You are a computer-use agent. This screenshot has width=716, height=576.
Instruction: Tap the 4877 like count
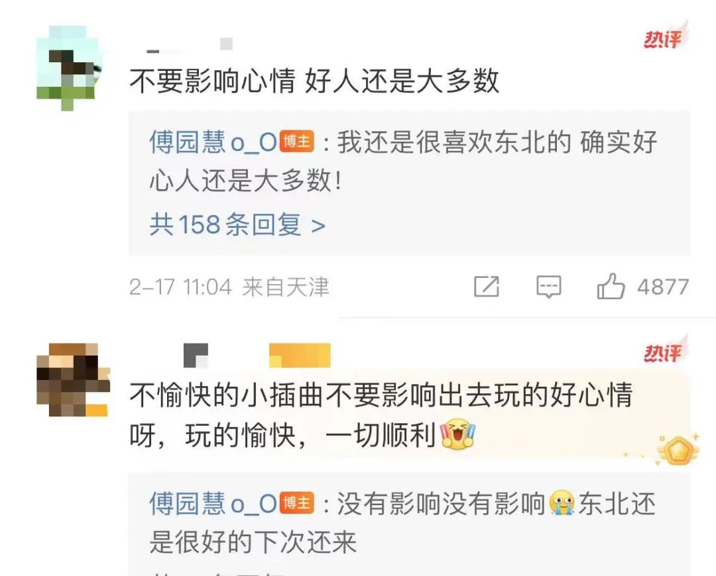[x=663, y=287]
